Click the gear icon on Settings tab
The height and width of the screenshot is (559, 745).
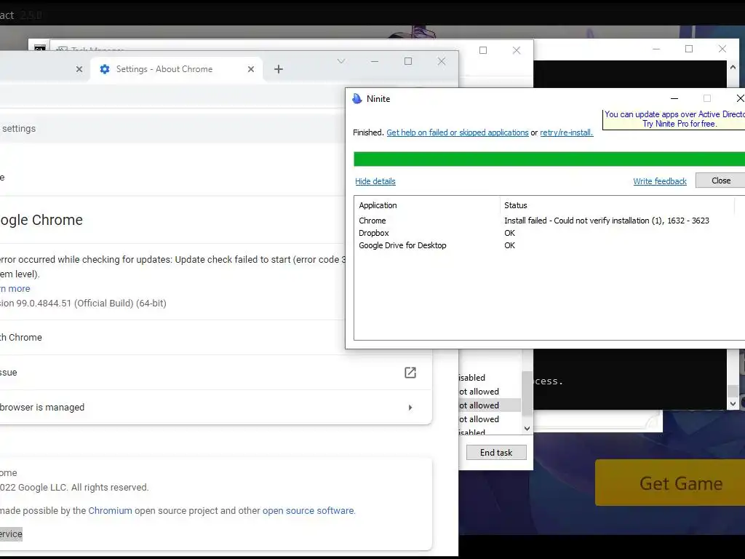click(105, 69)
